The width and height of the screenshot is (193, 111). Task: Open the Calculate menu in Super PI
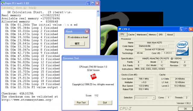[x=8, y=8]
